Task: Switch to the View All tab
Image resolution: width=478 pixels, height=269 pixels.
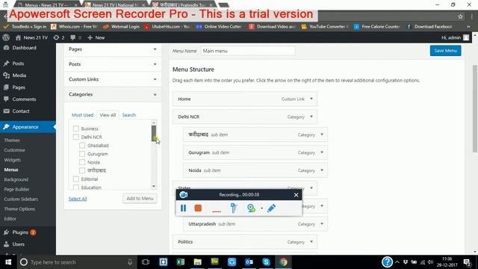Action: (108, 115)
